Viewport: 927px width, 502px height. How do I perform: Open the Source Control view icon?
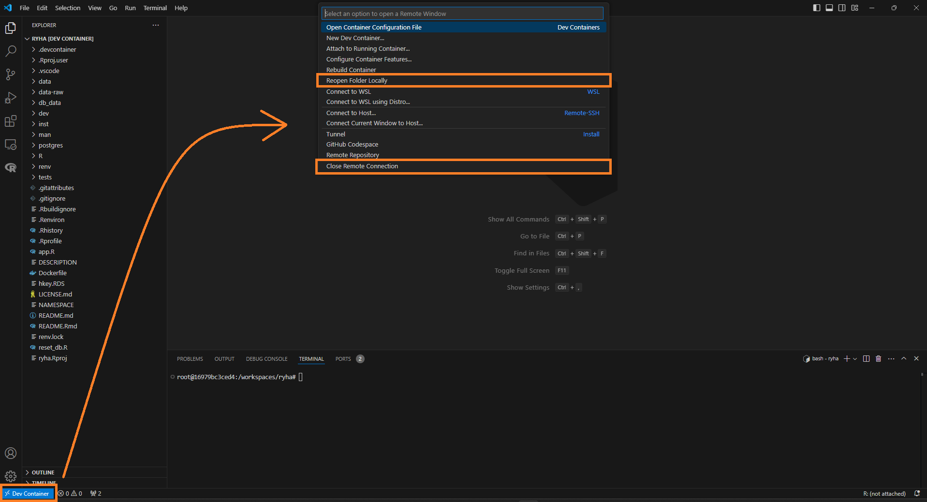click(x=11, y=74)
